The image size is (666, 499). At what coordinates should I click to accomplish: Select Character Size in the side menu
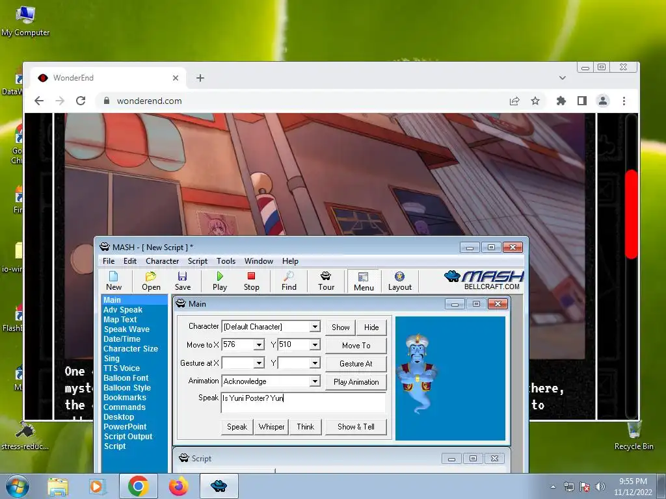pyautogui.click(x=131, y=349)
